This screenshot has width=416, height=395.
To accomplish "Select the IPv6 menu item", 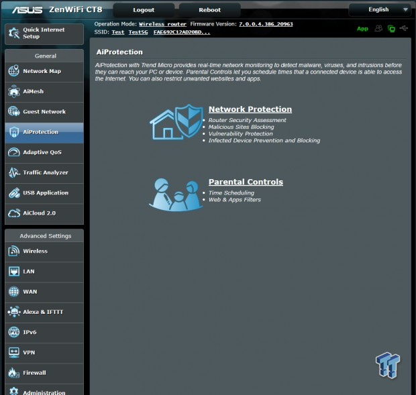I will pos(44,333).
